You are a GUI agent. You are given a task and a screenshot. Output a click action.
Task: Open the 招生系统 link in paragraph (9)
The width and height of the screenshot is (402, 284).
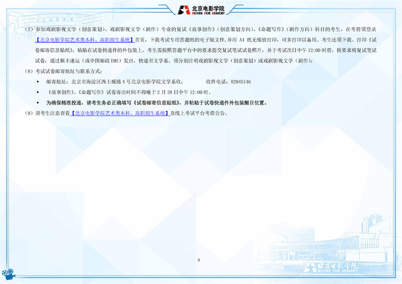[x=120, y=113]
